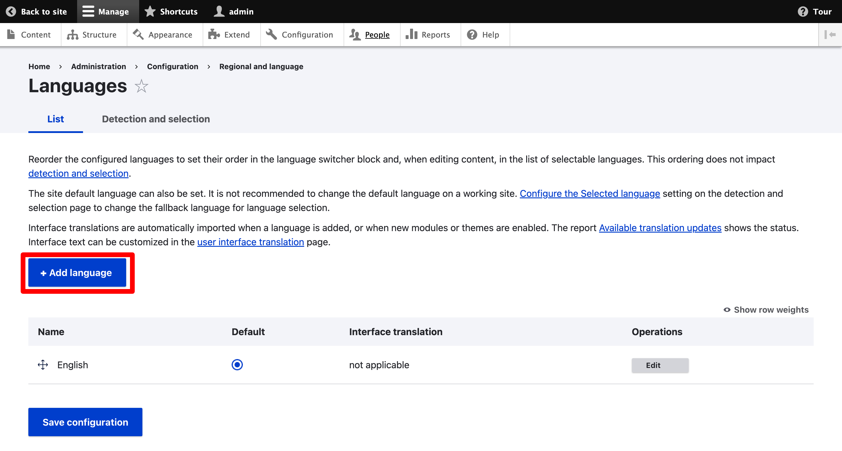The width and height of the screenshot is (842, 451).
Task: Collapse toolbar with orientation toggle icon
Action: 830,34
